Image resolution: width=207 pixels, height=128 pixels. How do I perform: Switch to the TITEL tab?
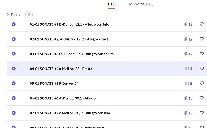(112, 4)
